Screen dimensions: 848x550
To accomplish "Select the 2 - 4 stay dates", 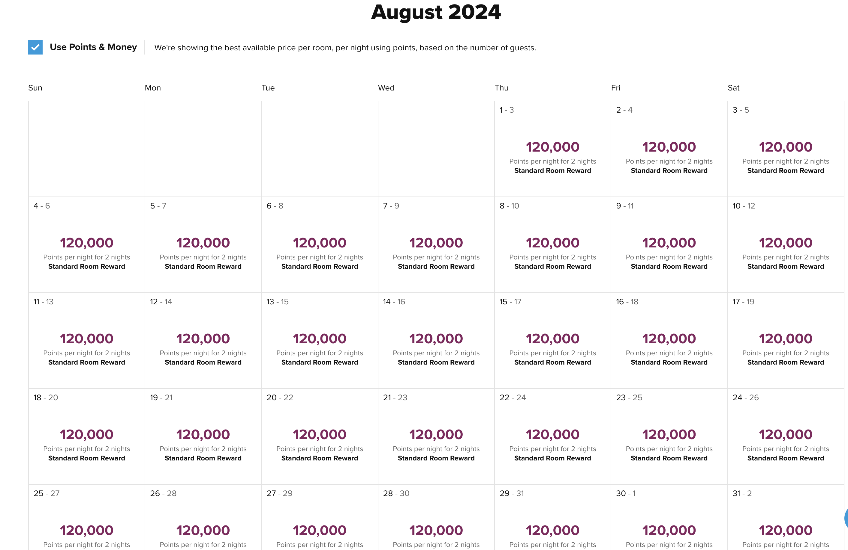I will coord(669,149).
